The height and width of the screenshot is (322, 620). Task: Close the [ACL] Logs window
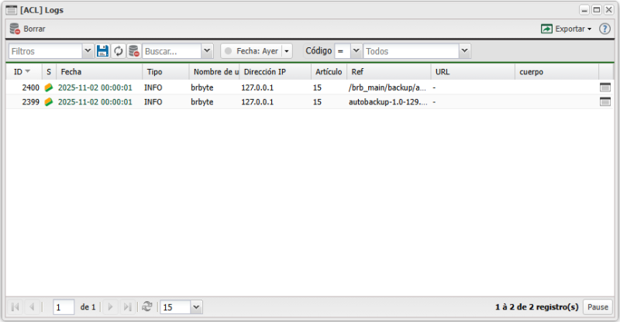coord(609,10)
